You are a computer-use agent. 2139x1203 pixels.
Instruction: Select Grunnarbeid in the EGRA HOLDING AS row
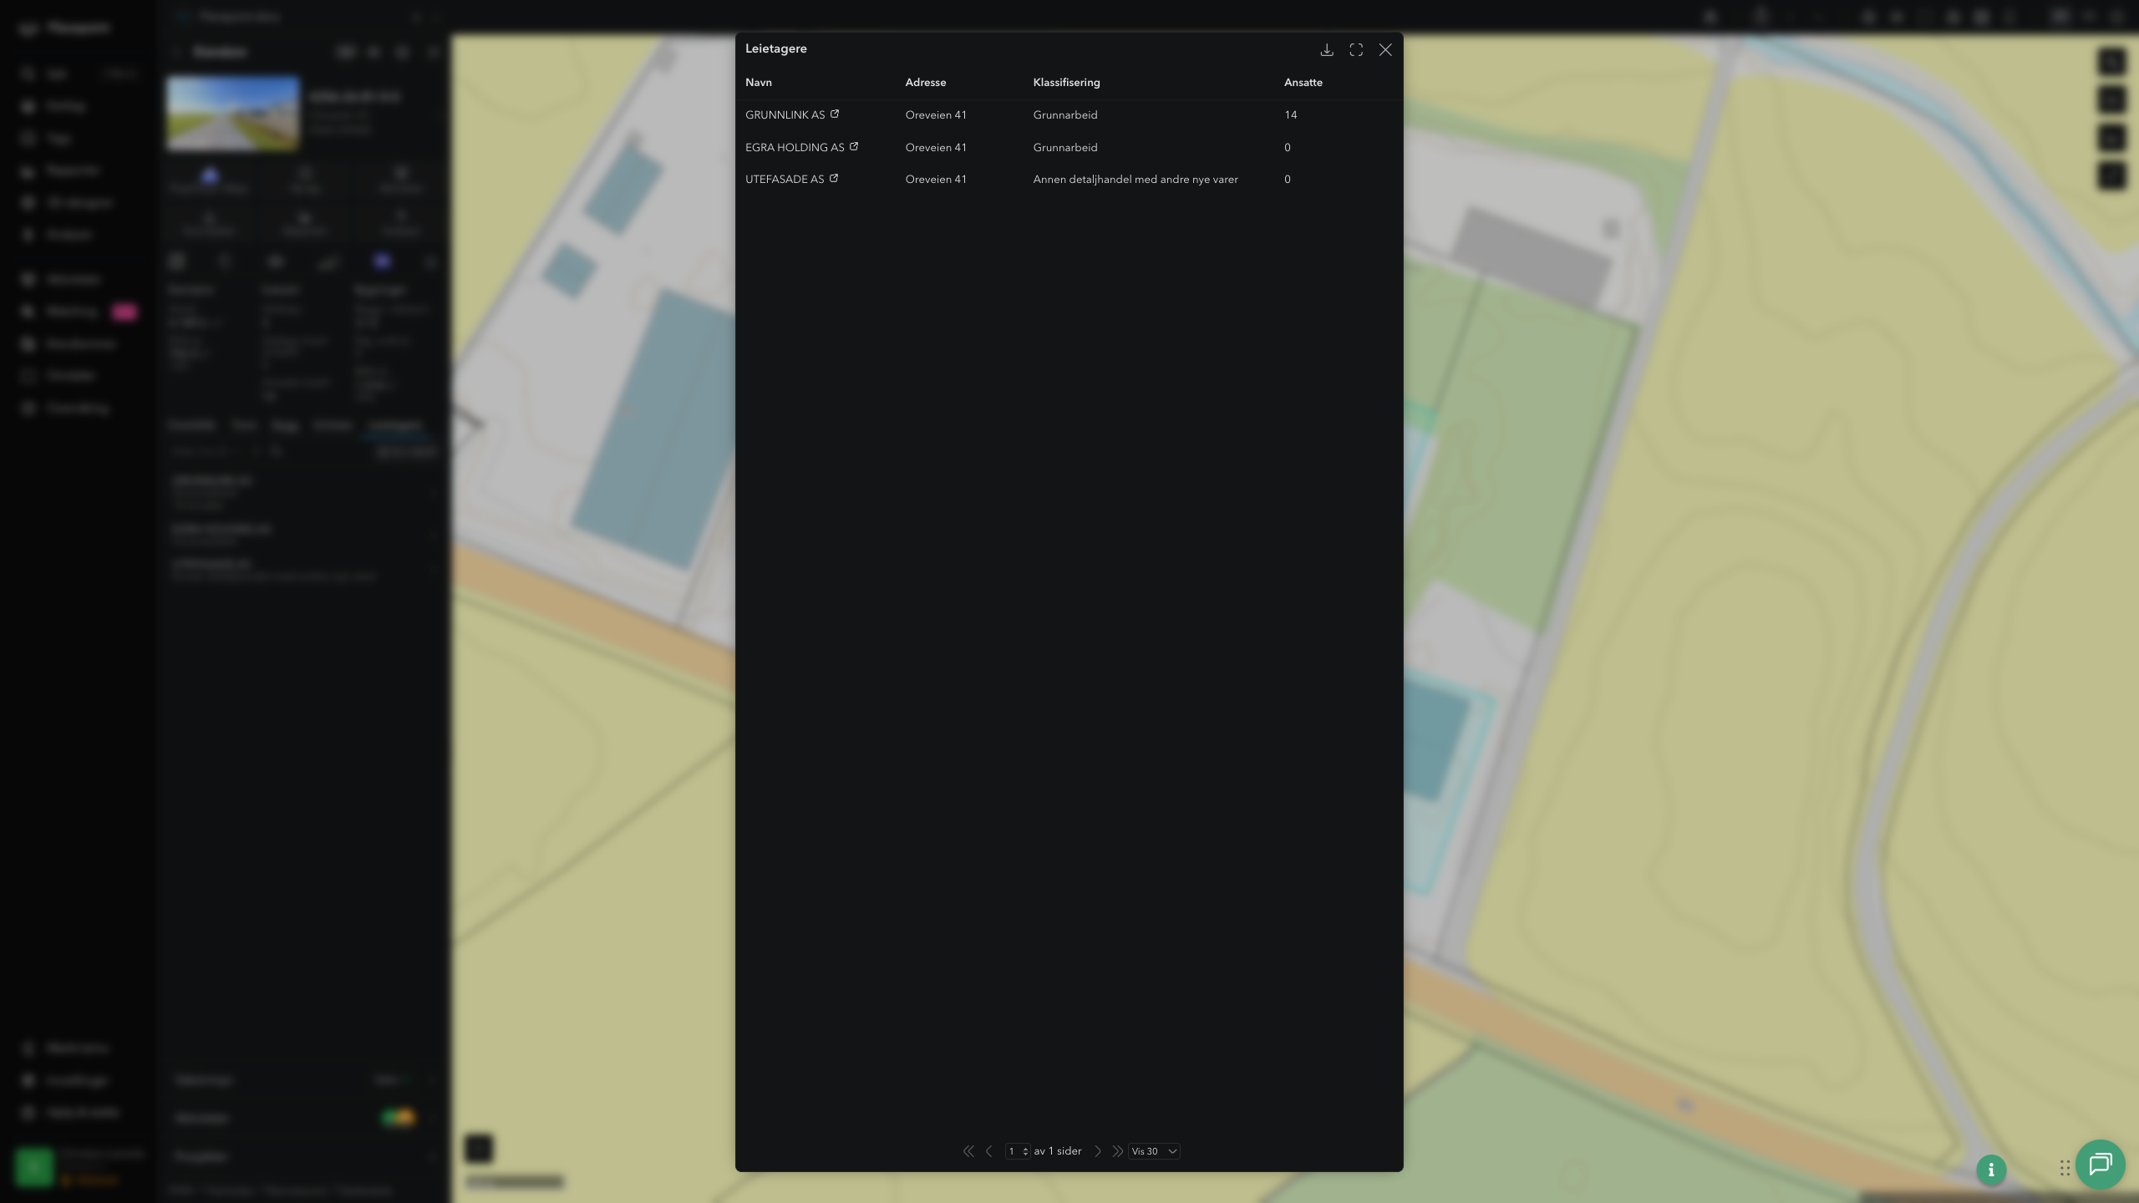[1065, 148]
